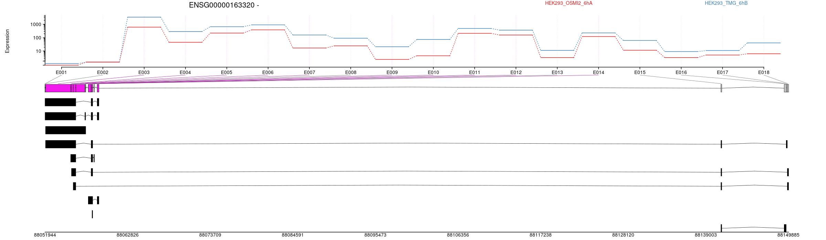
Task: Click exon label E010
Action: click(x=433, y=72)
